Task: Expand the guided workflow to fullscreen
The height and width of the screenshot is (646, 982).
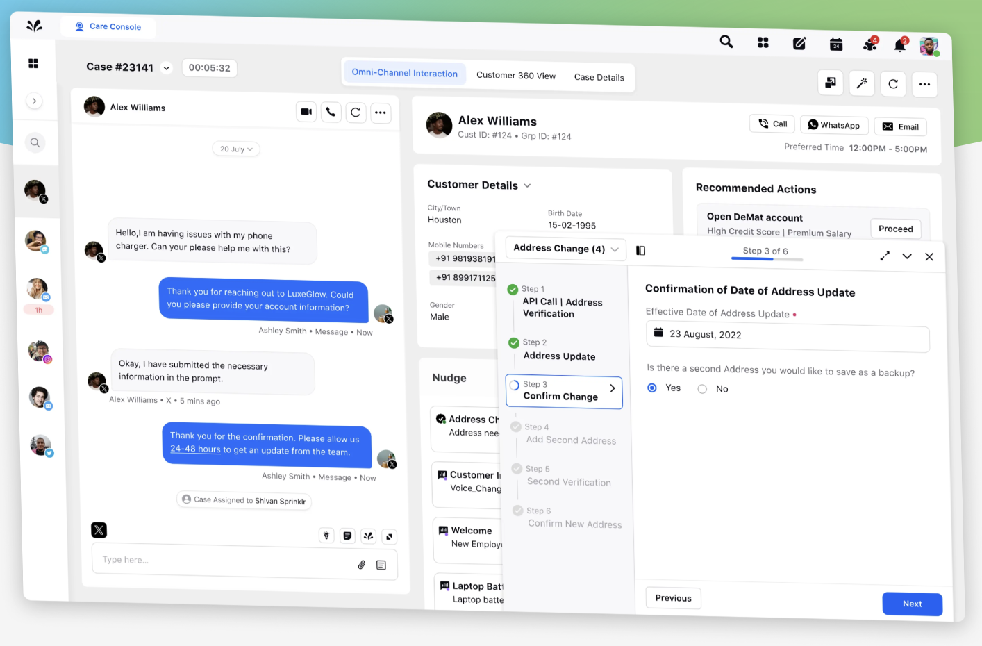Action: [x=885, y=256]
